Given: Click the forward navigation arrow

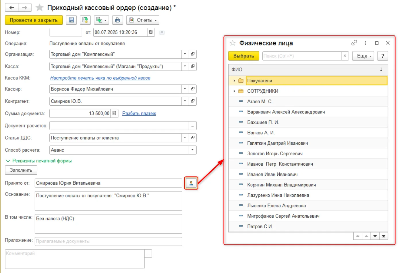Looking at the screenshot, I should click(25, 8).
